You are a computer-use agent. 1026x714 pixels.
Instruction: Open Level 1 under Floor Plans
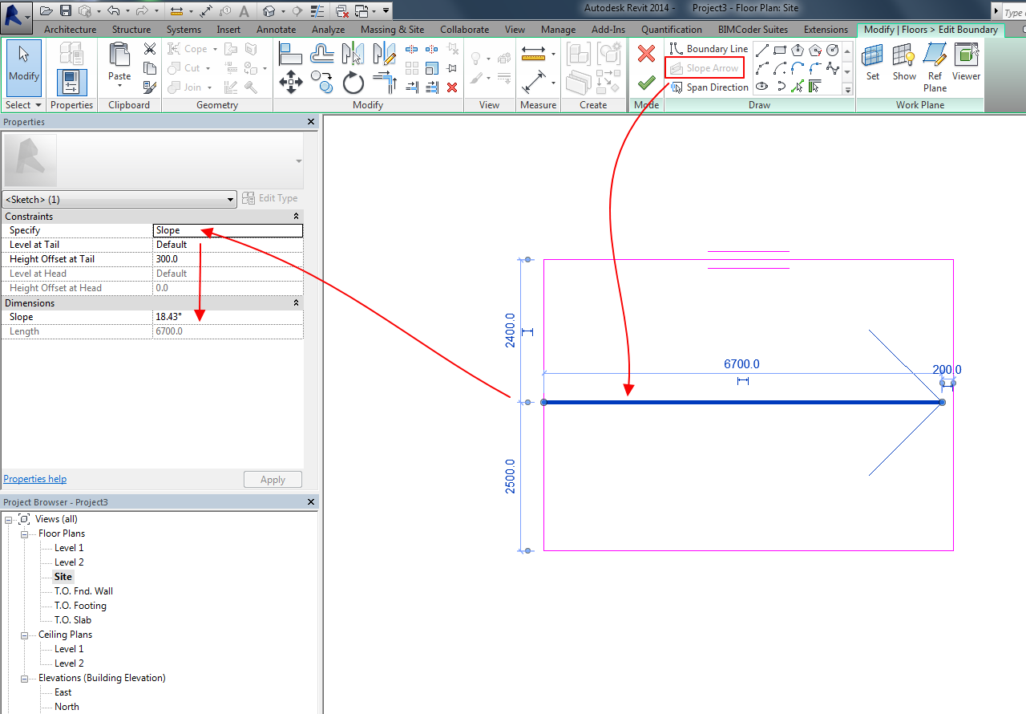point(69,548)
